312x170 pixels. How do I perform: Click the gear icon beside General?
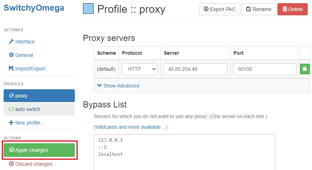pos(11,55)
